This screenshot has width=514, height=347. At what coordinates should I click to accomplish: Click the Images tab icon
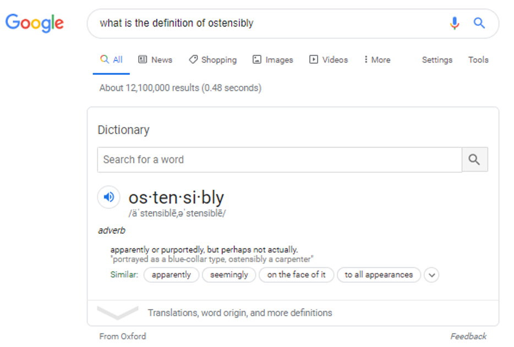pyautogui.click(x=257, y=60)
